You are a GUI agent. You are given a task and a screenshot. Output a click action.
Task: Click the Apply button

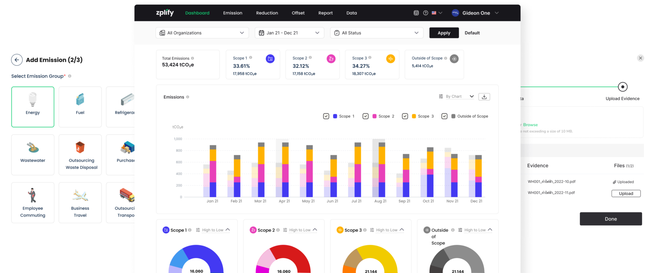pos(444,33)
